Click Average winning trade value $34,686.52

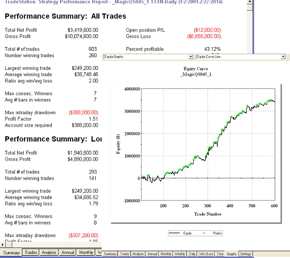[x=86, y=197]
